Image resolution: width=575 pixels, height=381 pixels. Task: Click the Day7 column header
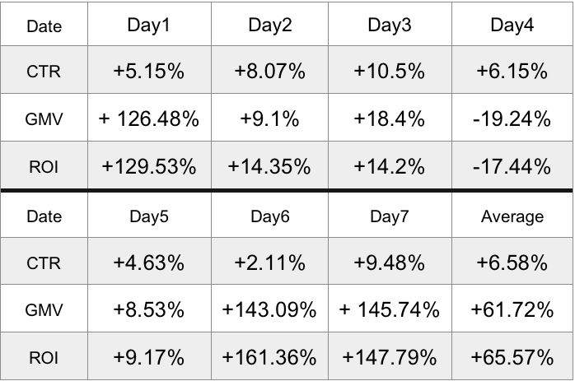pos(390,216)
